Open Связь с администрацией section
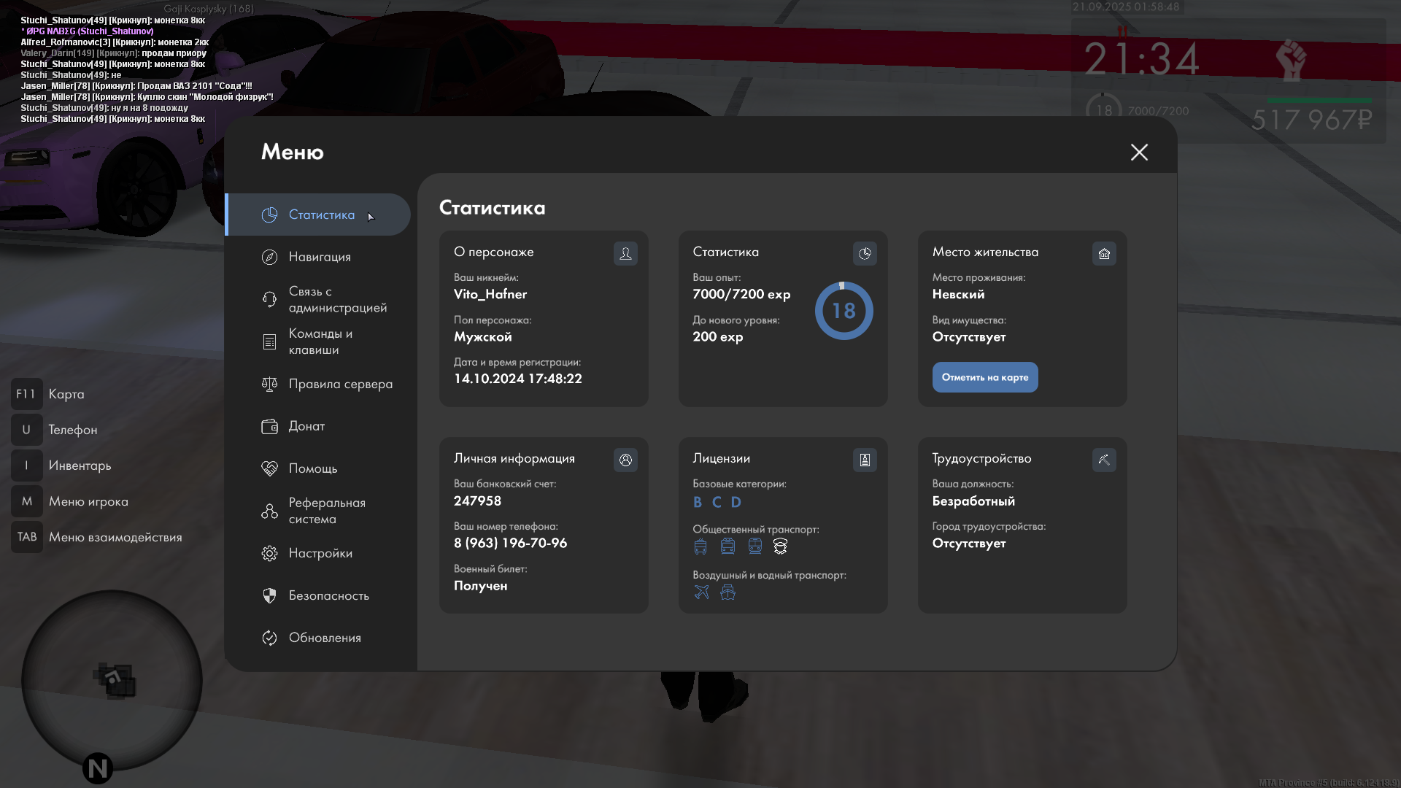Image resolution: width=1401 pixels, height=788 pixels. tap(337, 299)
